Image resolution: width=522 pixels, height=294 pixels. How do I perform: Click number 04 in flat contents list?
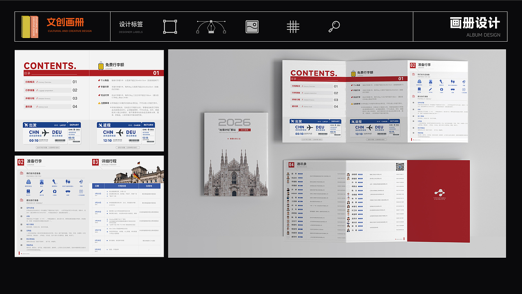pyautogui.click(x=75, y=107)
